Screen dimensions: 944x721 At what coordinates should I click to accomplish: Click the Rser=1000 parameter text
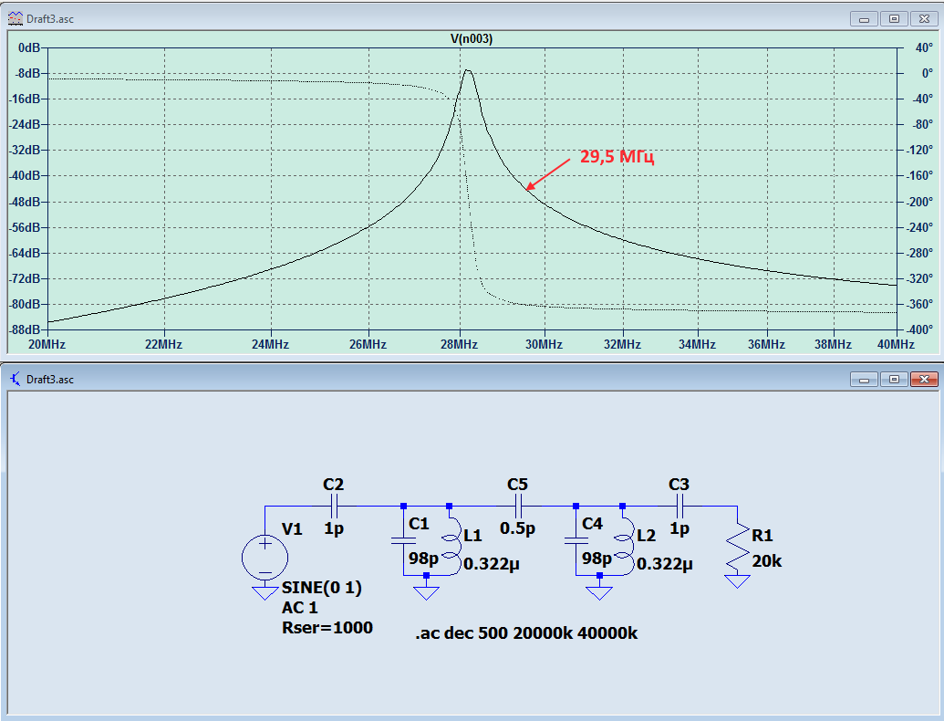tap(327, 628)
